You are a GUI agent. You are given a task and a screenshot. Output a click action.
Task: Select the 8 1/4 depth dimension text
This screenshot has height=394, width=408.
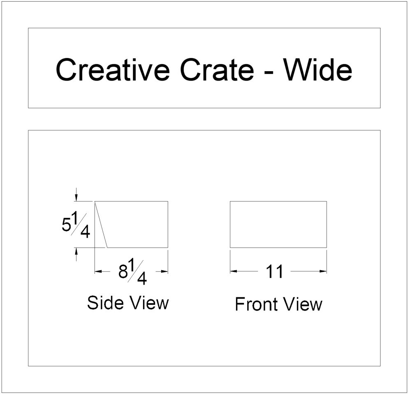[x=132, y=272]
